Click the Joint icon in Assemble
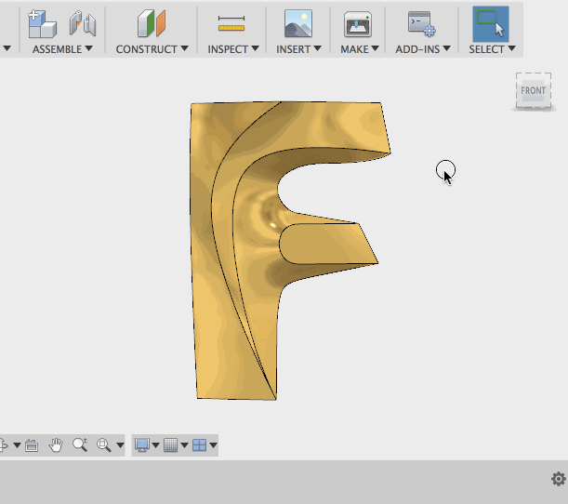The width and height of the screenshot is (568, 504). [83, 22]
